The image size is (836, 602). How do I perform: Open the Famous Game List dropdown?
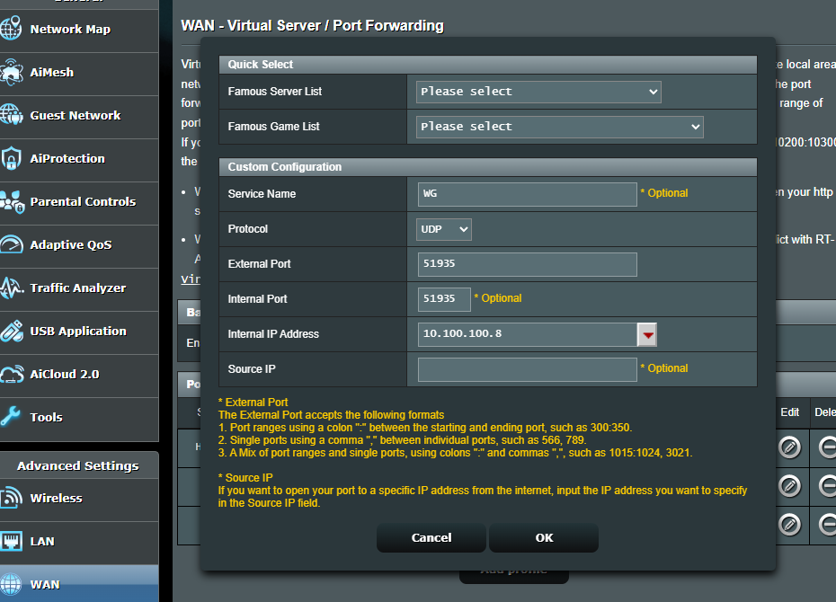click(x=559, y=127)
